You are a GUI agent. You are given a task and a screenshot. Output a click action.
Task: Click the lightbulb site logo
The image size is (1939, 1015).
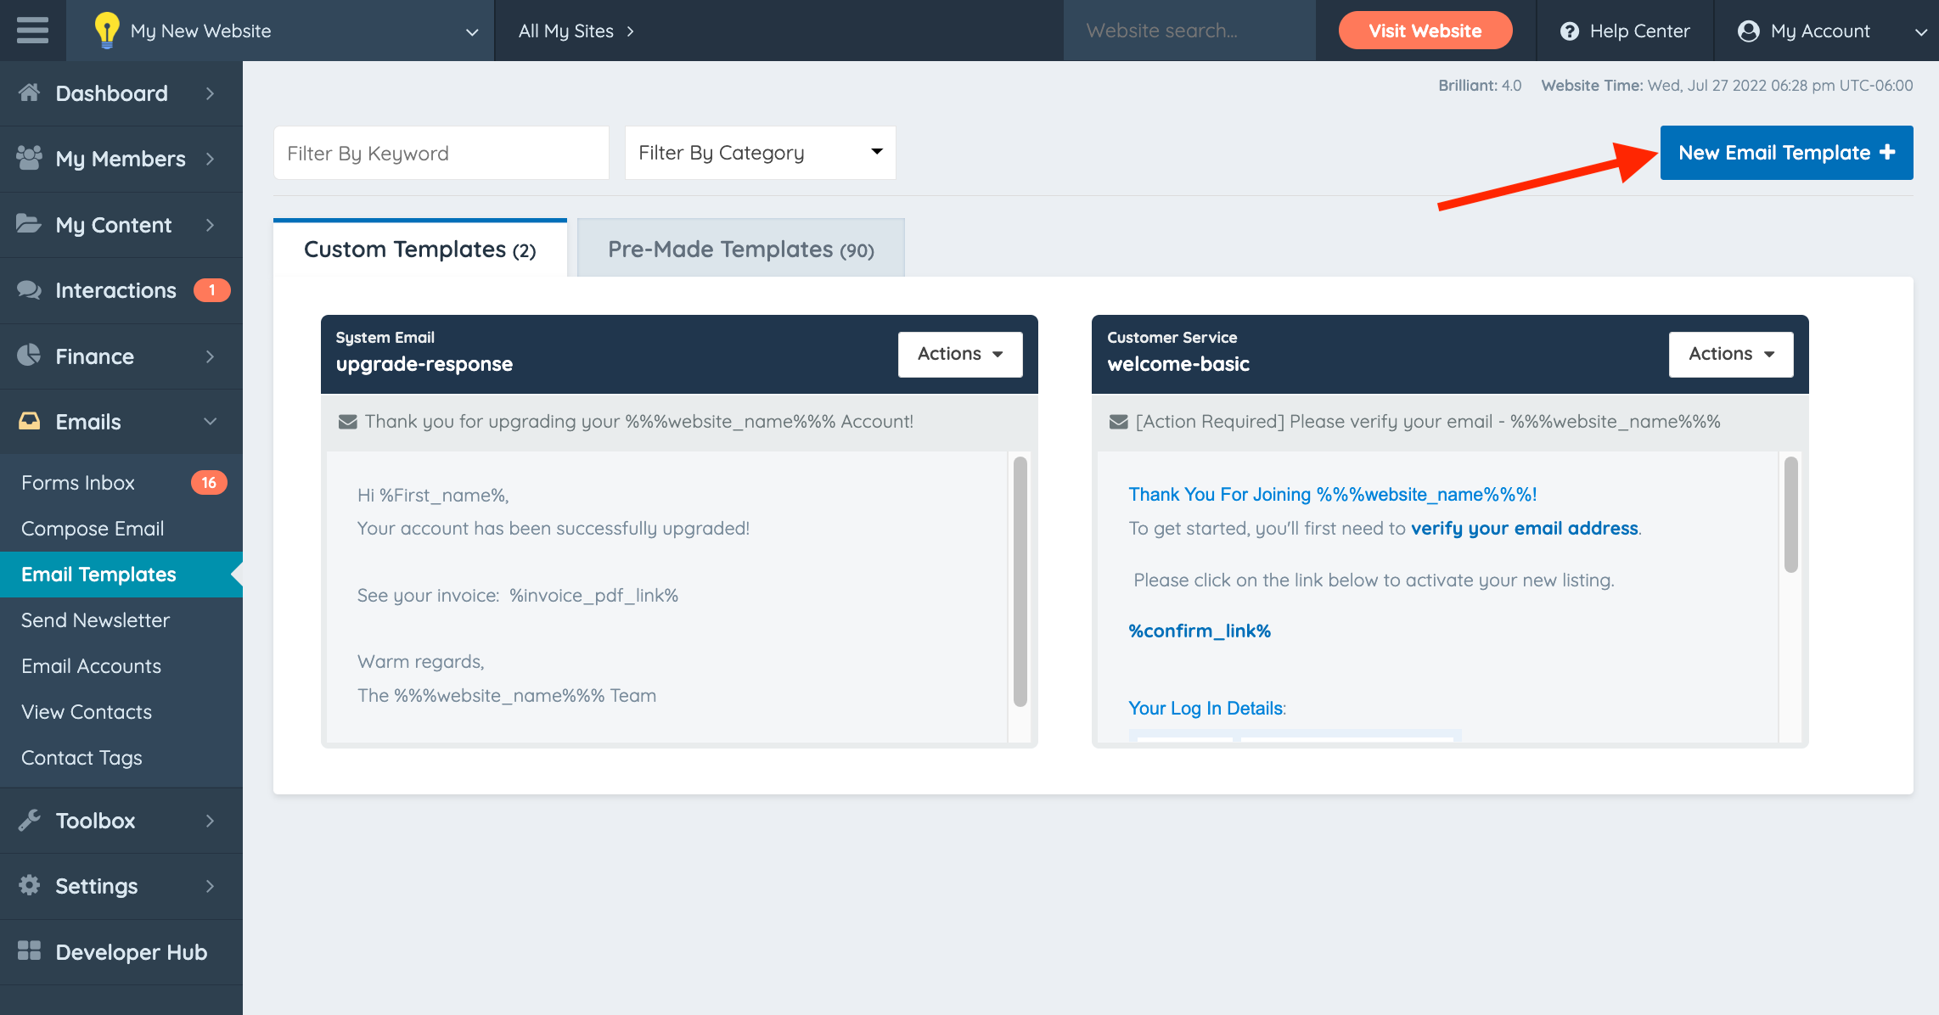[107, 31]
